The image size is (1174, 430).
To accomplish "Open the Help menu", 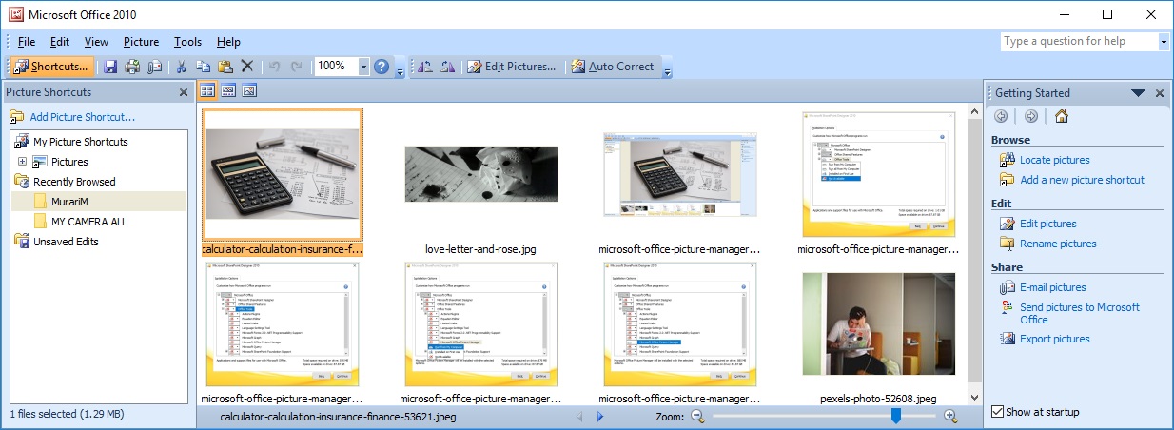I will (228, 42).
